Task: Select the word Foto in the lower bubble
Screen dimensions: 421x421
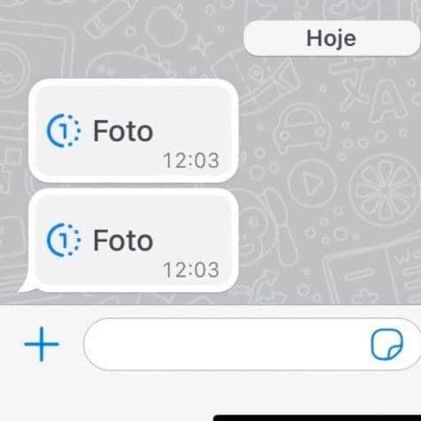Action: pyautogui.click(x=123, y=241)
